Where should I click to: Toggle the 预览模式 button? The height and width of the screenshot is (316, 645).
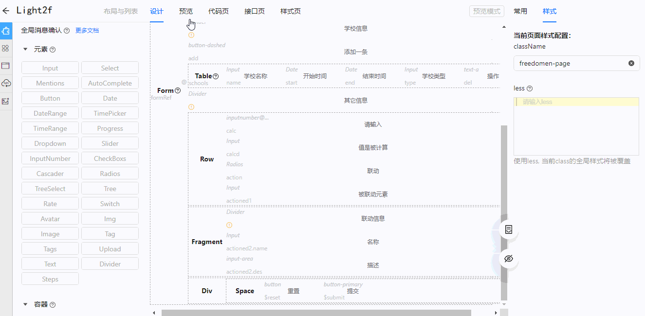coord(487,11)
